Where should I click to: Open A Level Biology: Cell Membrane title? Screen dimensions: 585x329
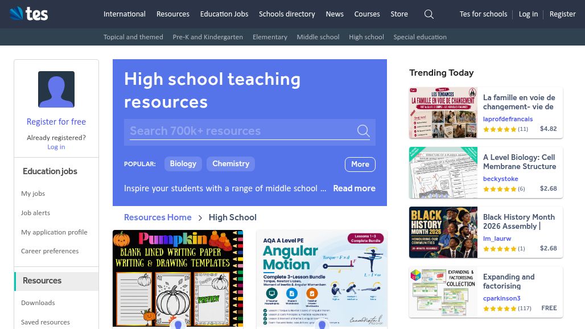(x=520, y=162)
